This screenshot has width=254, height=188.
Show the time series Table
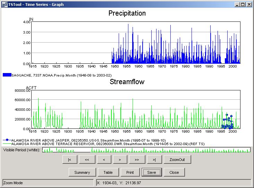tap(108, 172)
